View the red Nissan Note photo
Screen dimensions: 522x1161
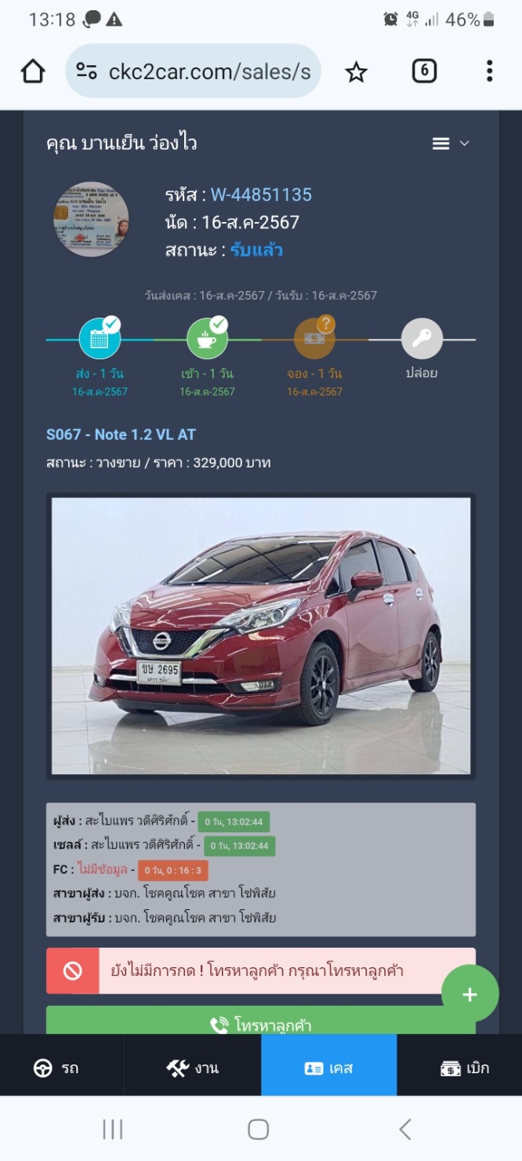(x=261, y=636)
